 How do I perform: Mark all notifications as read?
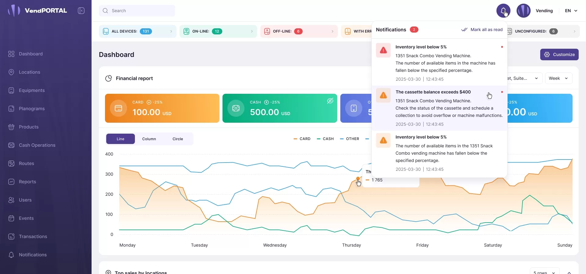[x=482, y=30]
